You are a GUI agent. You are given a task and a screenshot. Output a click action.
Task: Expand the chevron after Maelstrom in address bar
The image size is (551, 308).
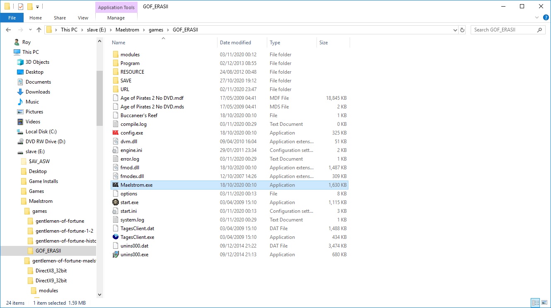click(x=144, y=30)
